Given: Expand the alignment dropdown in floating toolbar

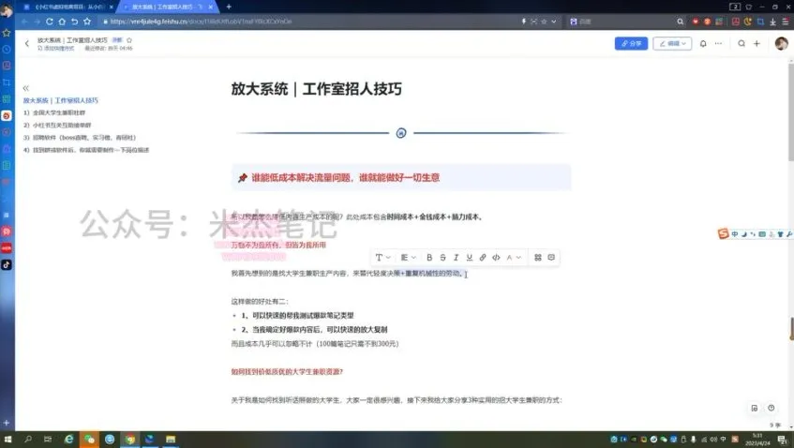Looking at the screenshot, I should click(407, 257).
